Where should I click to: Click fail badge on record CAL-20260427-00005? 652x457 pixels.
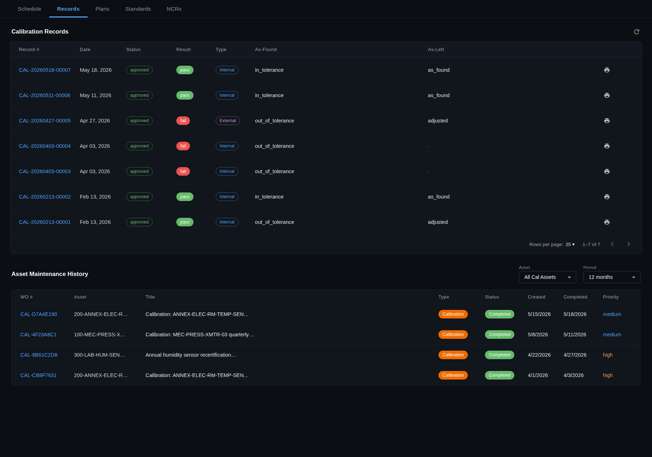point(183,121)
